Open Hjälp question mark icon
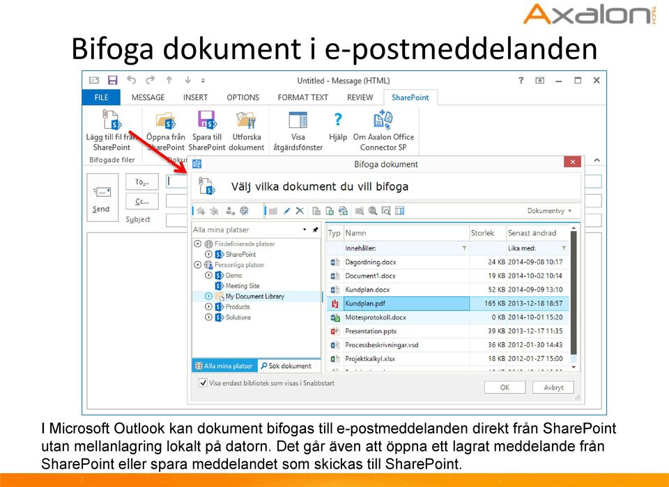The image size is (669, 487). [337, 119]
